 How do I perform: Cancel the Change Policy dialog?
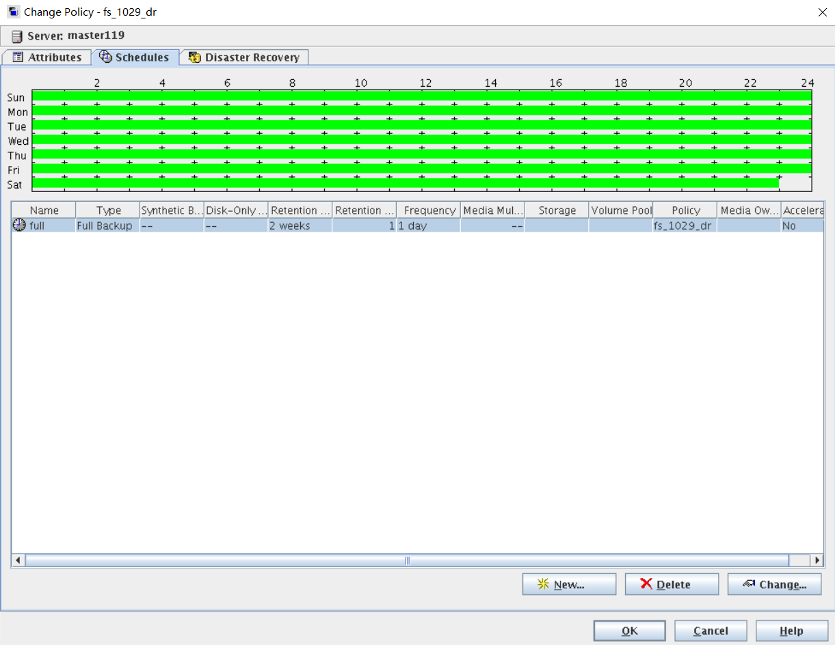[711, 631]
